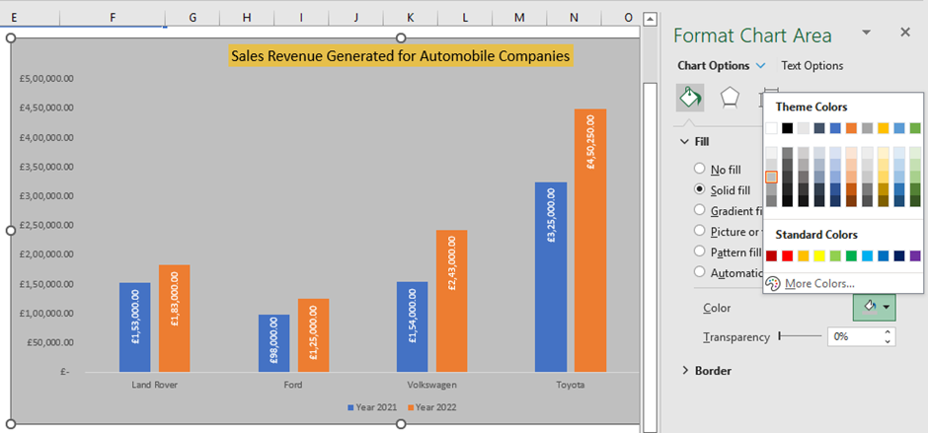Pick the dark red standard color
Image resolution: width=928 pixels, height=433 pixels.
tap(771, 255)
